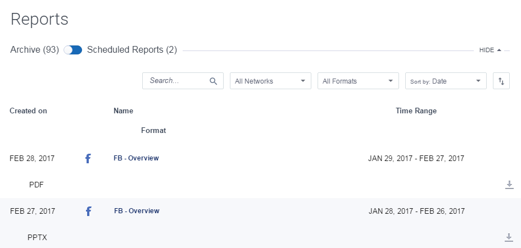Image resolution: width=521 pixels, height=248 pixels.
Task: Open the All Formats dropdown
Action: coord(358,81)
